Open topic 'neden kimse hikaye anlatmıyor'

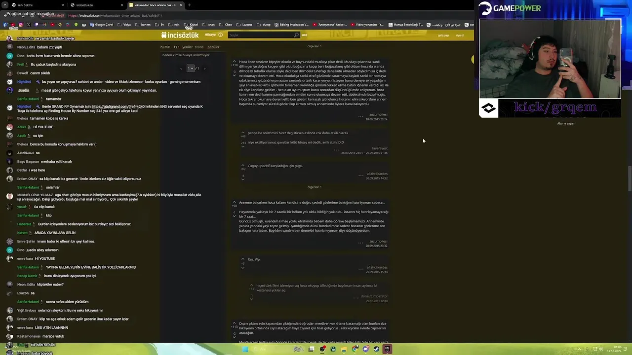coord(186,55)
